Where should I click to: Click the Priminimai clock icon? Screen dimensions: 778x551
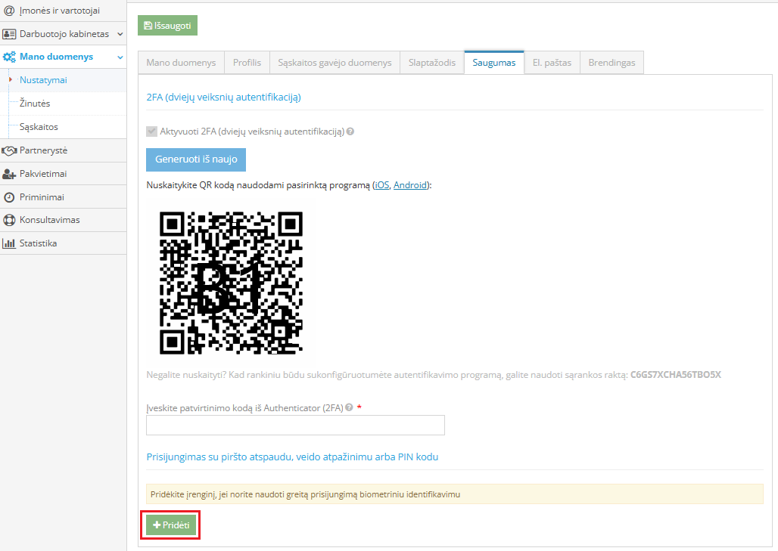[9, 197]
